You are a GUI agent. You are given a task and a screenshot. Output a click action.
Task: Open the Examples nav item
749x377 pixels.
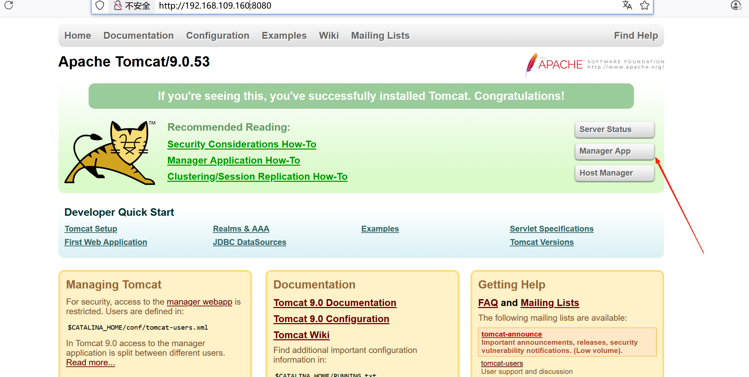click(x=284, y=35)
